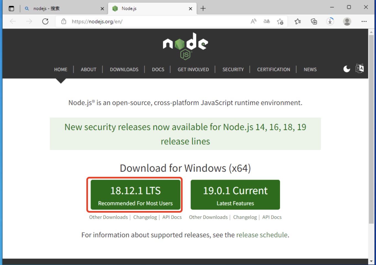Open the Favorites list chevron icon

tap(298, 21)
